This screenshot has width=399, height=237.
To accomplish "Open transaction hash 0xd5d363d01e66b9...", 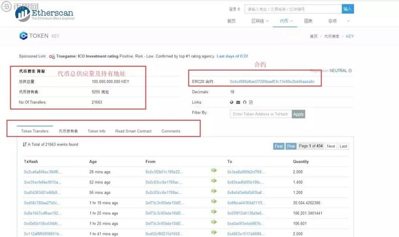I will (x=42, y=192).
